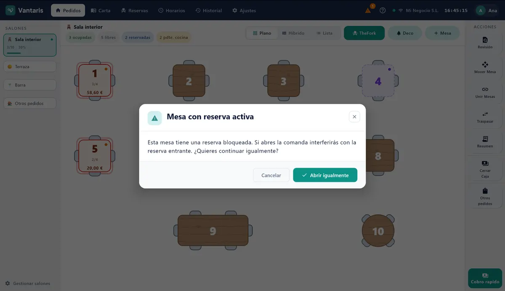Open table 1 showing 58,60 €

pyautogui.click(x=95, y=80)
